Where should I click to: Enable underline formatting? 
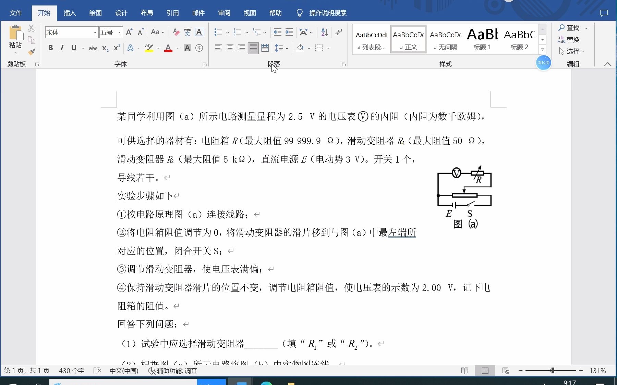click(x=73, y=48)
